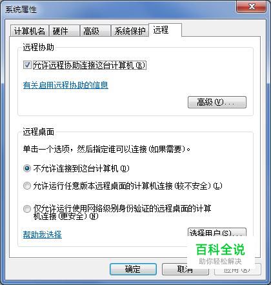Confirm with the 确定 button
Image resolution: width=271 pixels, height=285 pixels.
tap(133, 269)
